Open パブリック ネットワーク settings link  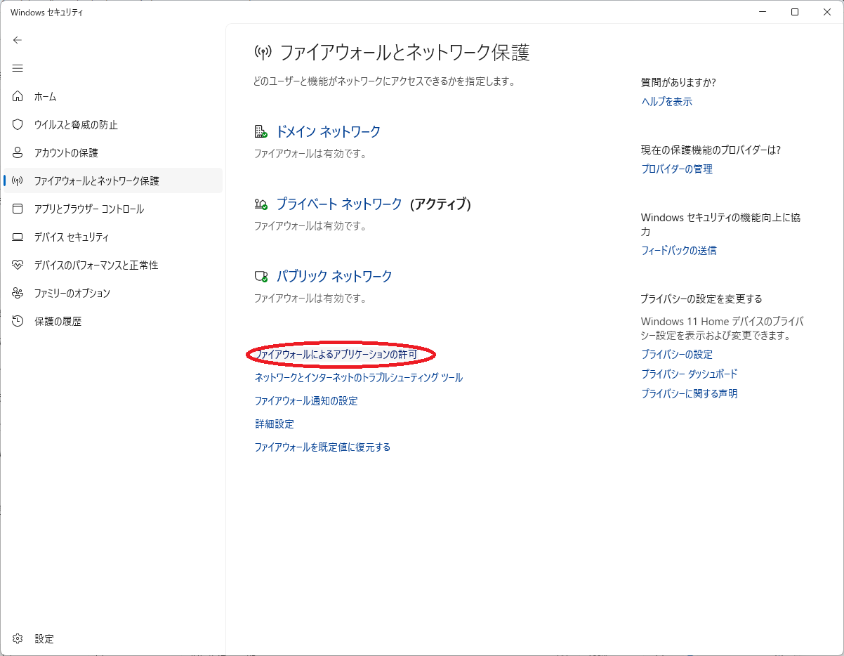pyautogui.click(x=334, y=276)
